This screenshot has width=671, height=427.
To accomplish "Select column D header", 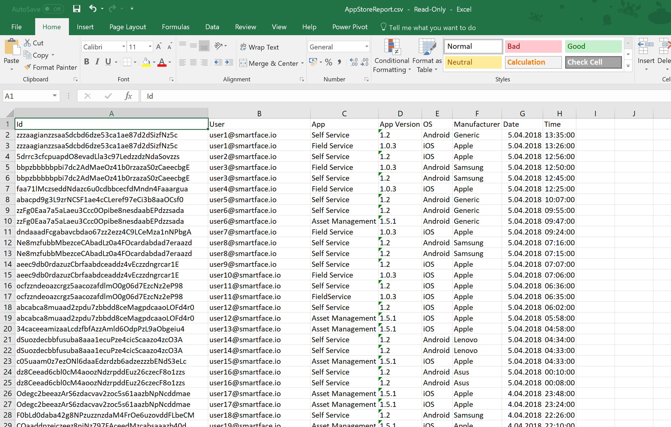I will 400,114.
